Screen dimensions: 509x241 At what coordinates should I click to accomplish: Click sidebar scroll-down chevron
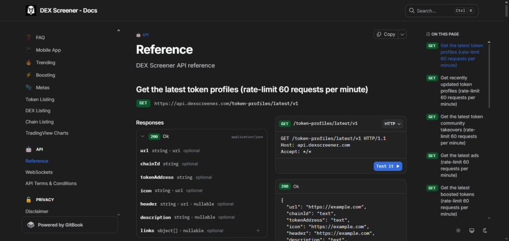118,214
